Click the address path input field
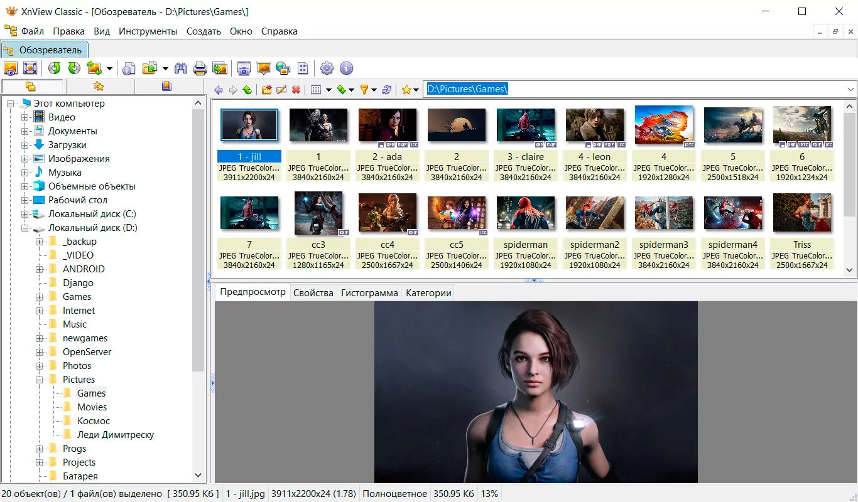Image resolution: width=858 pixels, height=502 pixels. (634, 90)
